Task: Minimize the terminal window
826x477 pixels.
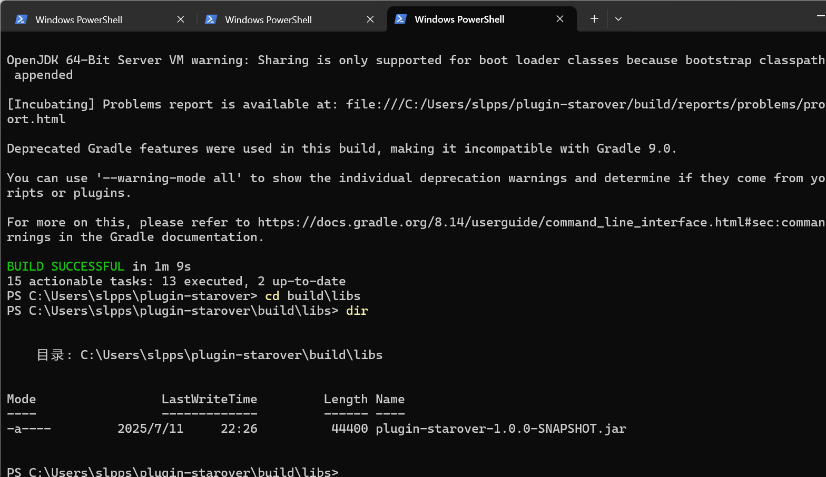Action: click(820, 17)
